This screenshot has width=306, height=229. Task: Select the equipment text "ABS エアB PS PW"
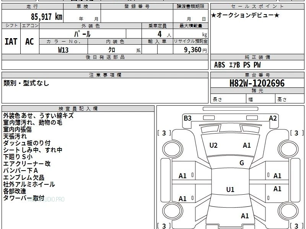237,65
